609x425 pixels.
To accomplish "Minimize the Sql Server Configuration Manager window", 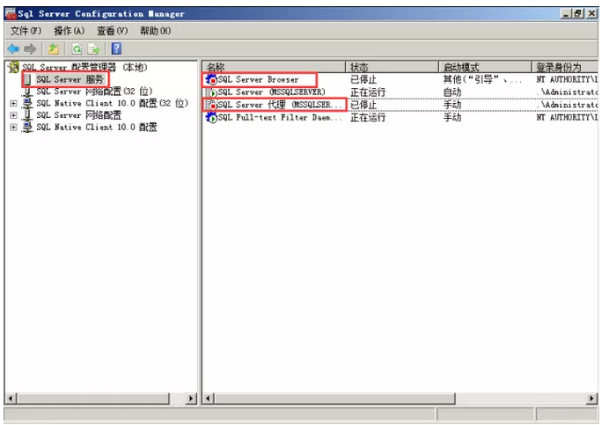I will pyautogui.click(x=567, y=13).
